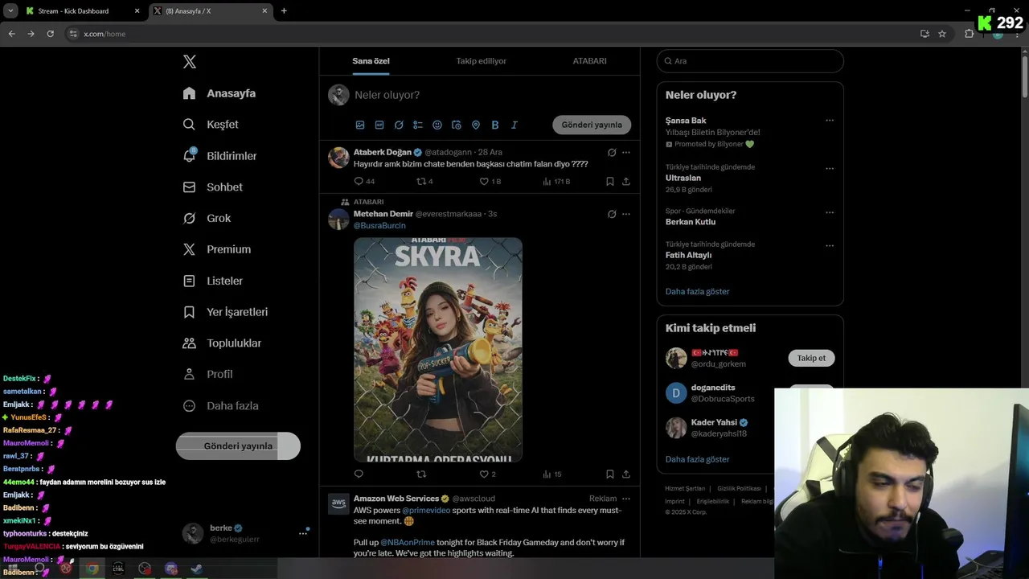This screenshot has height=579, width=1029.
Task: Open Anasayfa home in sidebar
Action: [x=219, y=93]
